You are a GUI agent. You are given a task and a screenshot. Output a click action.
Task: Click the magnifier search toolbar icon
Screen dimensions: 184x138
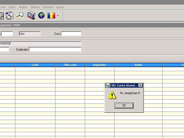20,15
